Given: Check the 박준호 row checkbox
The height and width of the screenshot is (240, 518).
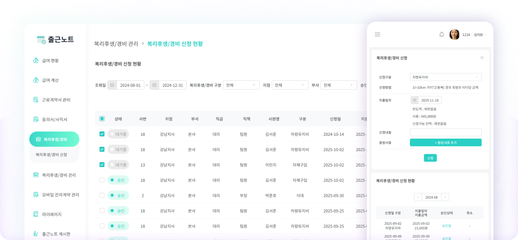Looking at the screenshot, I should click(x=102, y=195).
